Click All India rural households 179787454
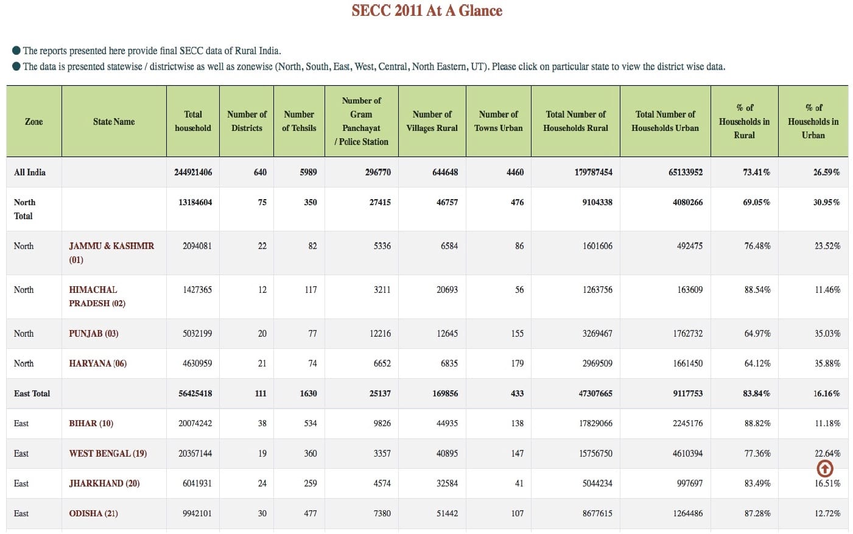 click(x=594, y=172)
